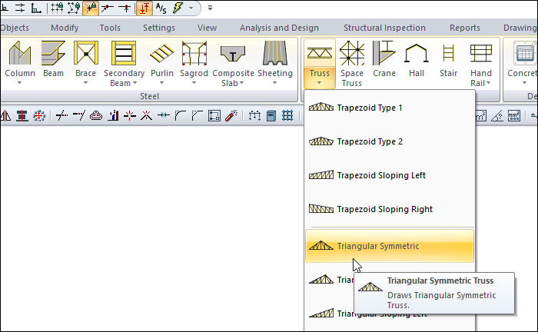Toggle the perpendicular snap arrow icon

[125, 8]
